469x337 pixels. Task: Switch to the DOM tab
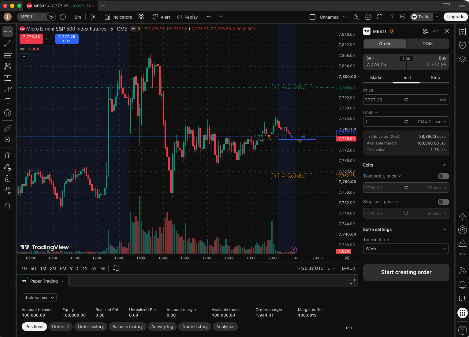coord(427,44)
